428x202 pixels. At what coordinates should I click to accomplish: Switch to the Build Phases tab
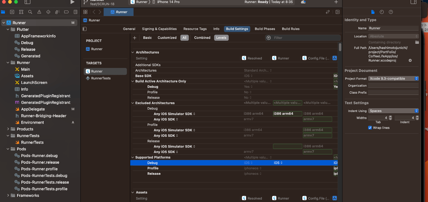(265, 29)
